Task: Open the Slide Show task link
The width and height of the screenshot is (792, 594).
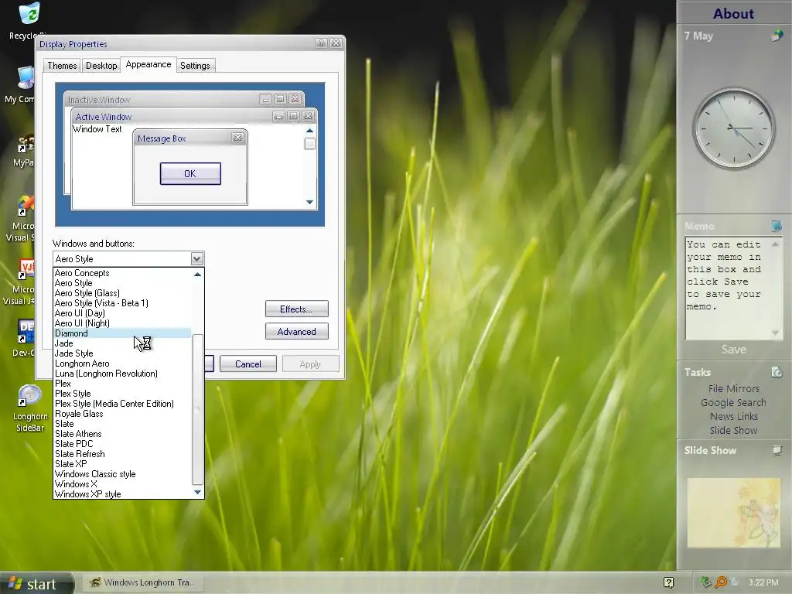Action: [733, 430]
